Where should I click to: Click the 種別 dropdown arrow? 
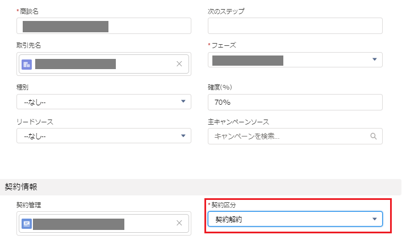click(183, 101)
